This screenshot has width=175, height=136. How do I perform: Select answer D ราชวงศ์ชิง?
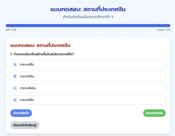pyautogui.click(x=88, y=100)
